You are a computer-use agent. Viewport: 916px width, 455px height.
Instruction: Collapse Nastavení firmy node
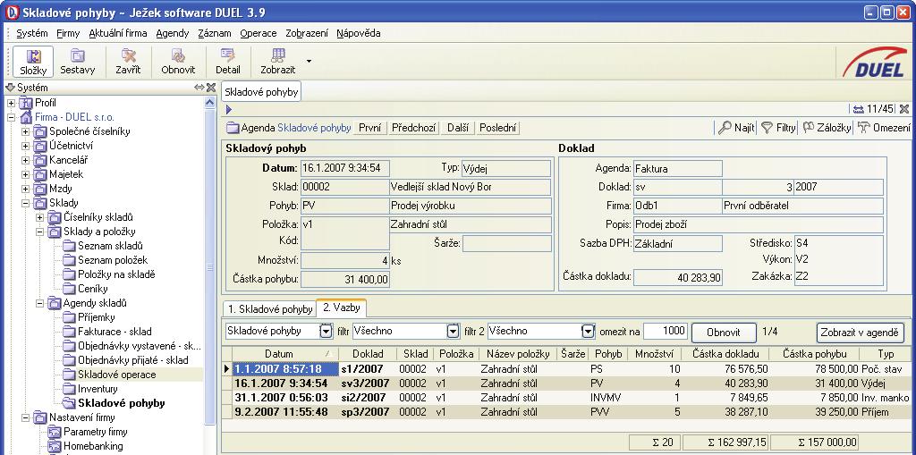[x=25, y=417]
